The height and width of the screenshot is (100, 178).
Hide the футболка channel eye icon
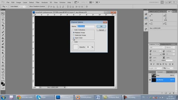click(x=150, y=80)
